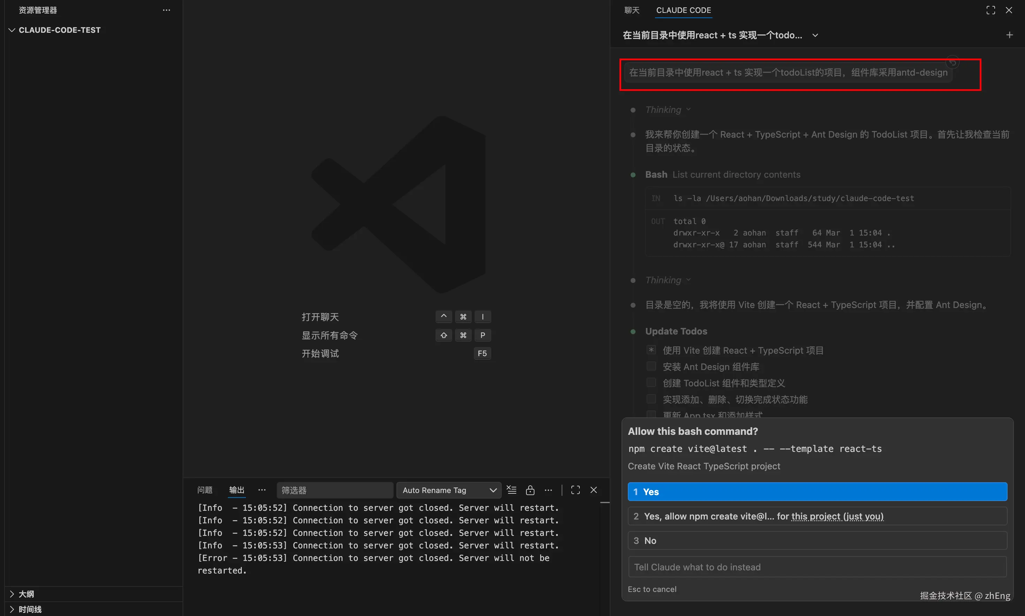This screenshot has width=1025, height=616.
Task: Check the 创建 TodoList 组件和类型定义 checkbox
Action: (651, 383)
